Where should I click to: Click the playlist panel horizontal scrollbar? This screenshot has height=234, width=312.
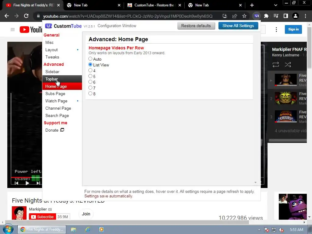(x=288, y=140)
